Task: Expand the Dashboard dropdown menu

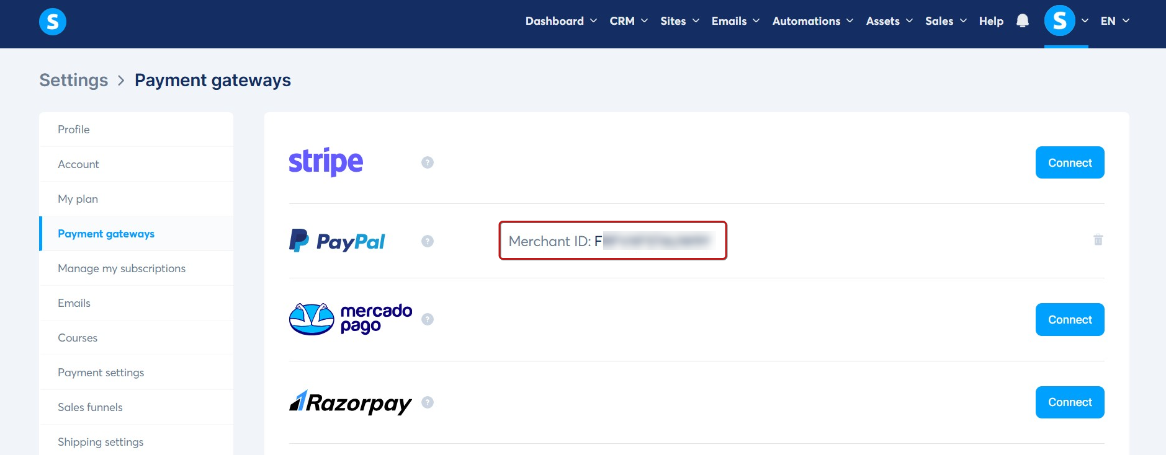Action: tap(561, 21)
